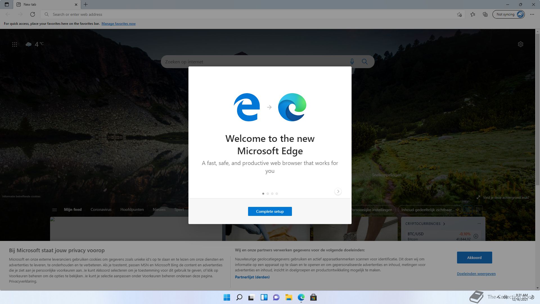The height and width of the screenshot is (304, 540).
Task: Start voice search with microphone icon
Action: (352, 62)
